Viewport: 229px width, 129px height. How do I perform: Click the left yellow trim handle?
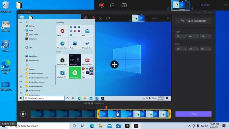click(98, 114)
